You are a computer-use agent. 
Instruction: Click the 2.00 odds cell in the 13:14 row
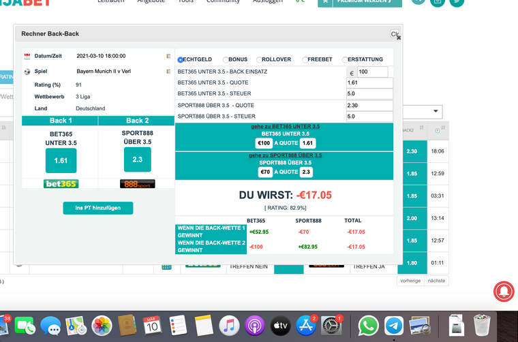(x=412, y=218)
